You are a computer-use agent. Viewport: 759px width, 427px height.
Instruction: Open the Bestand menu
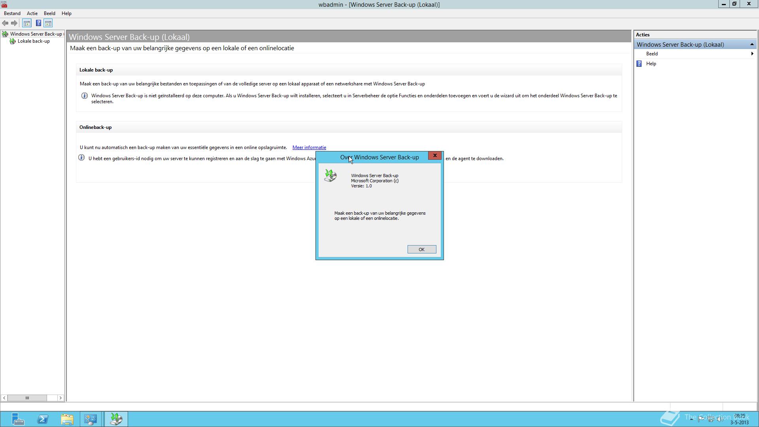coord(12,13)
